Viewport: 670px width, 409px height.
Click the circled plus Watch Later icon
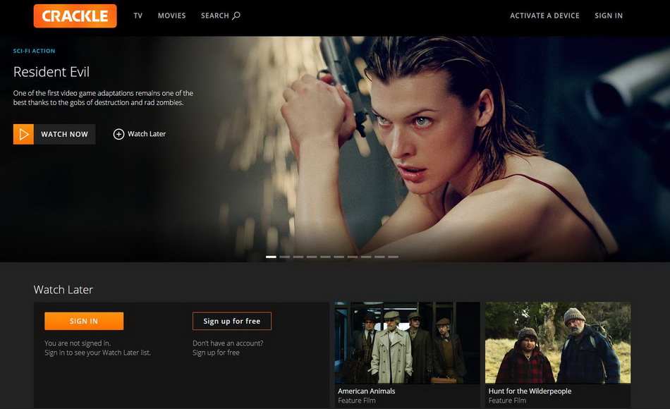119,134
